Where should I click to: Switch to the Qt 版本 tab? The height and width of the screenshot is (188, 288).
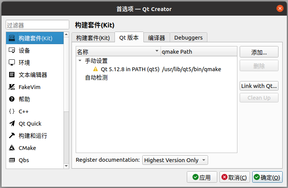click(129, 38)
